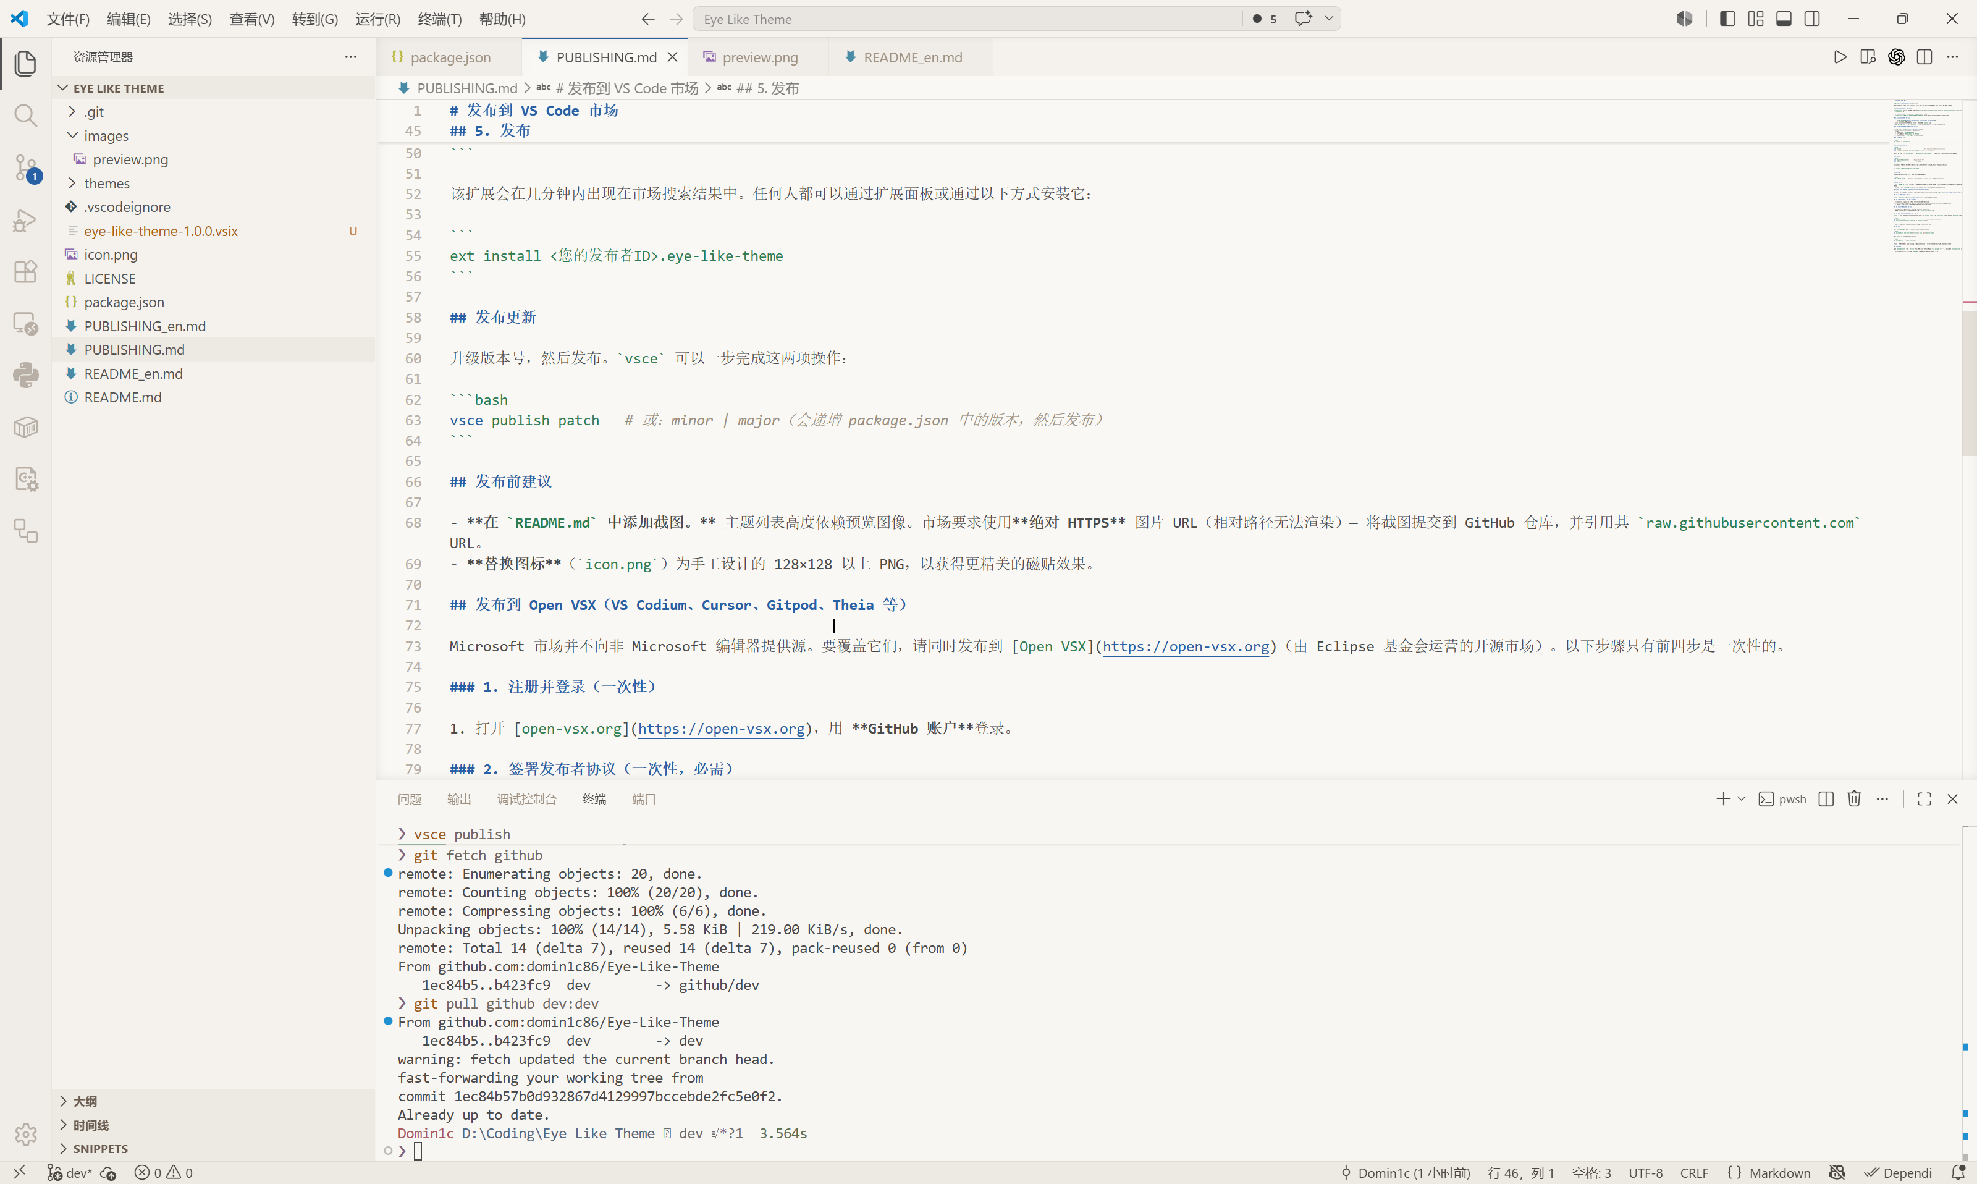Screen dimensions: 1977x1184
Task: Create a new terminal with plus icon
Action: point(1722,798)
